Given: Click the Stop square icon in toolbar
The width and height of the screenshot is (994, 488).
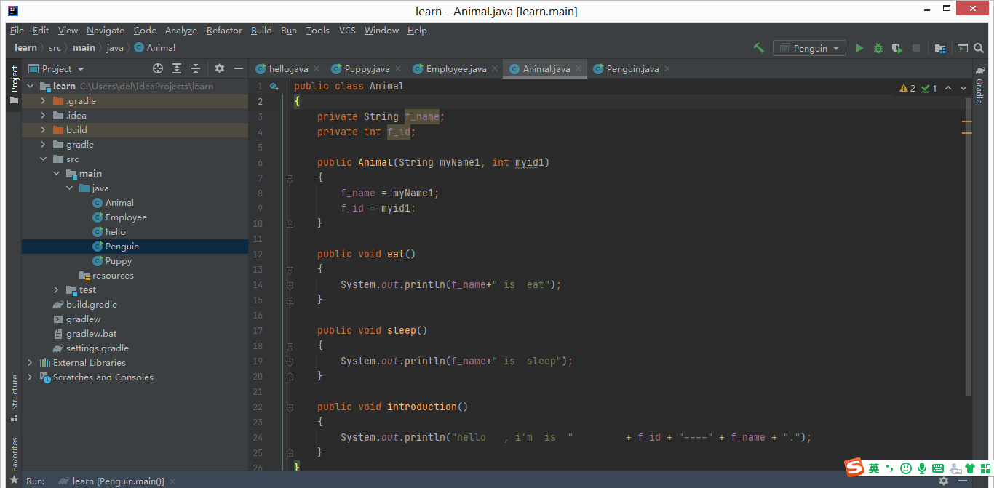Looking at the screenshot, I should coord(916,48).
